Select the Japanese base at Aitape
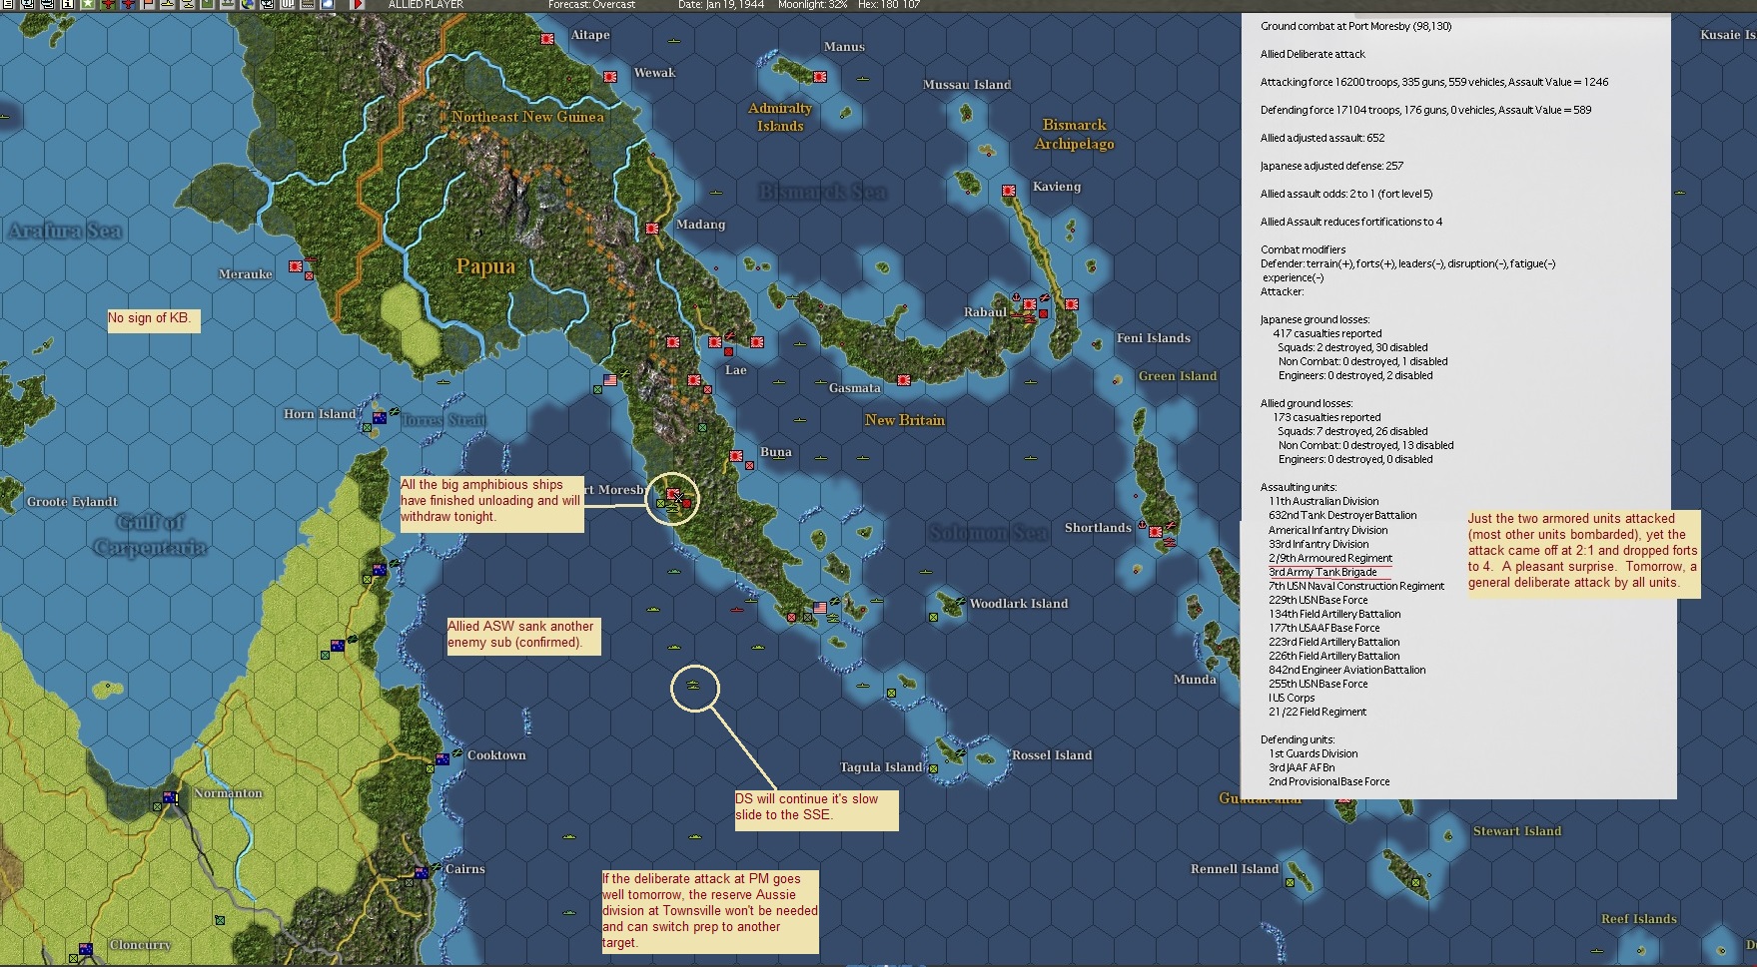 pos(547,39)
